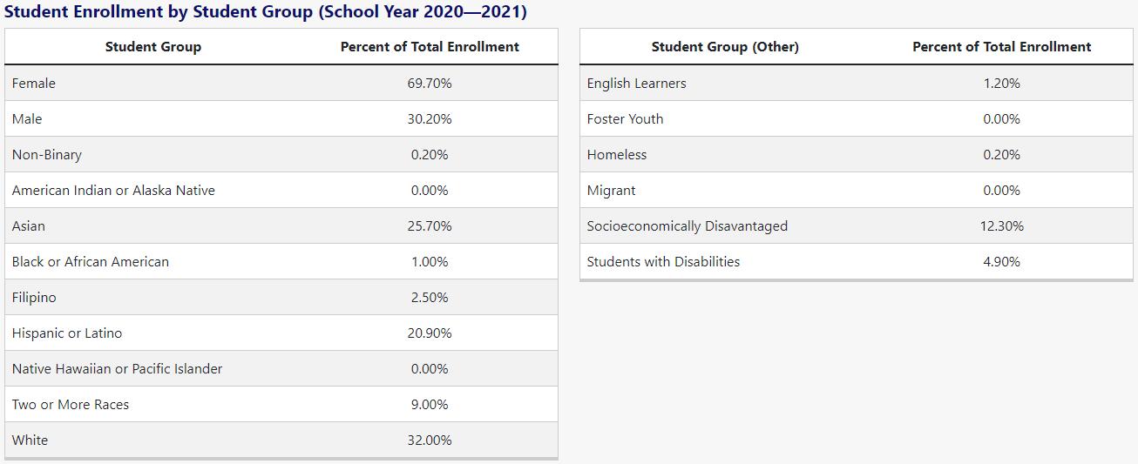Select the Asian 25.70% value
This screenshot has width=1138, height=464.
[430, 226]
